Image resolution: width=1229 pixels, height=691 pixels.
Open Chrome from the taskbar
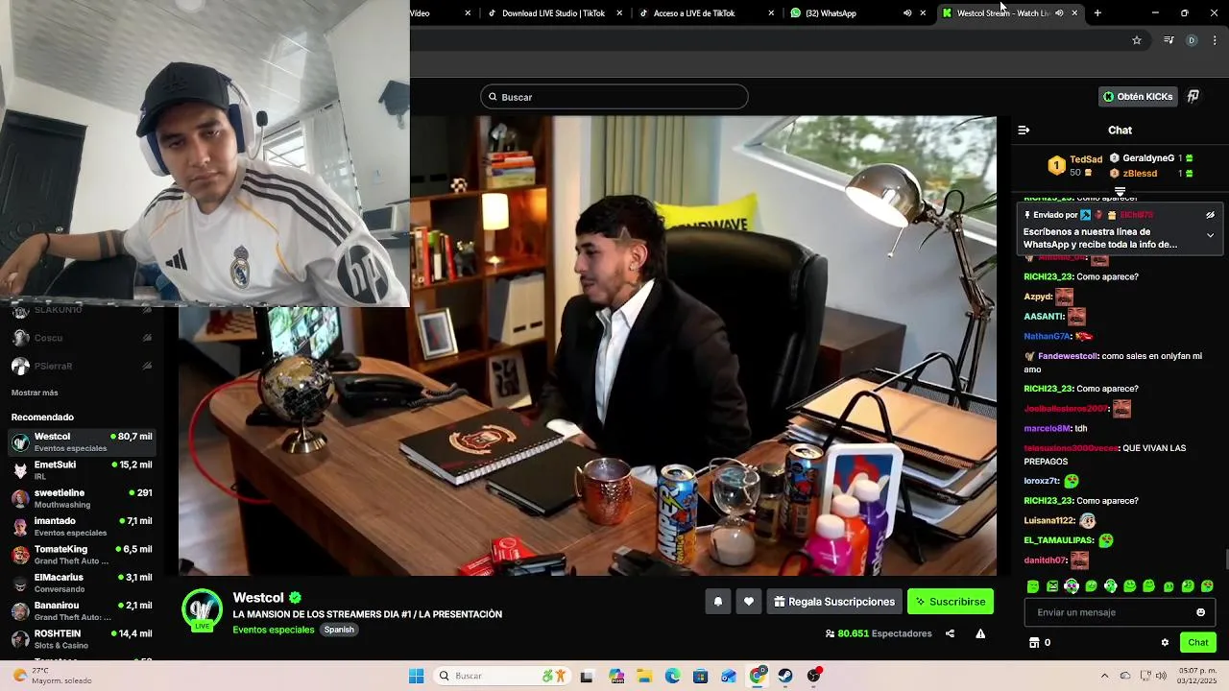click(758, 676)
